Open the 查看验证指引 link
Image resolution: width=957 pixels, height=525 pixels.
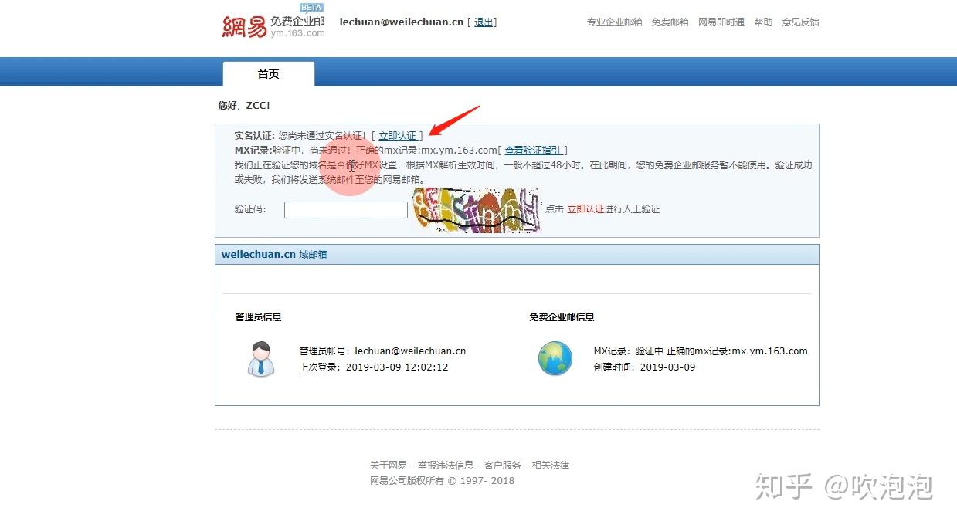point(533,151)
